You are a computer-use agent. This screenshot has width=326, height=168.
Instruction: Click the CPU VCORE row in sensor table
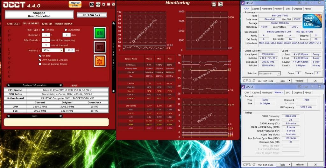click(x=146, y=106)
